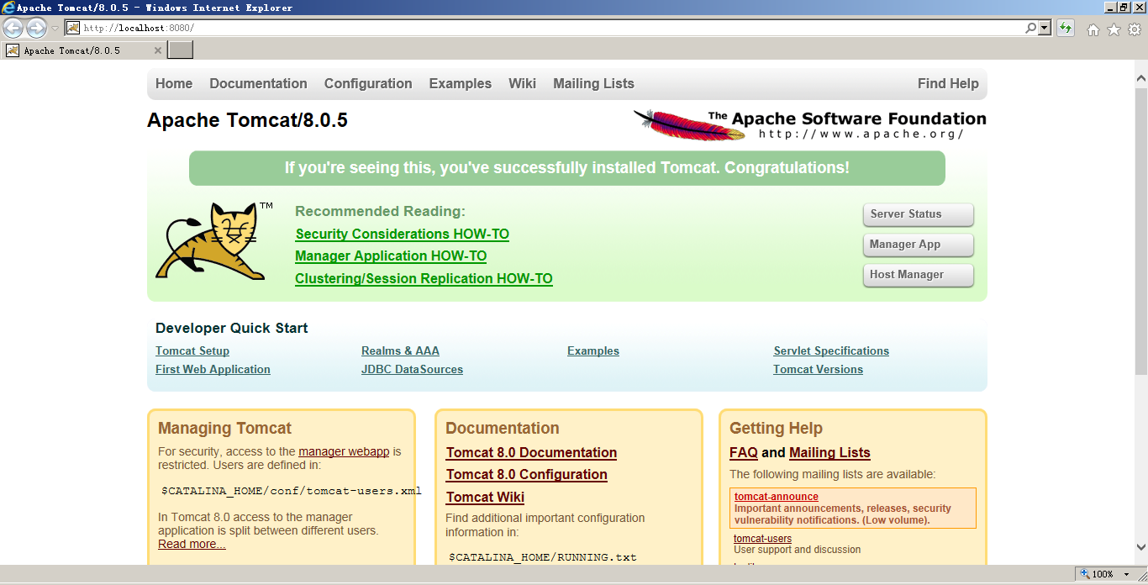This screenshot has height=585, width=1148.
Task: Open Examples link under Developer Quick Start
Action: tap(593, 350)
